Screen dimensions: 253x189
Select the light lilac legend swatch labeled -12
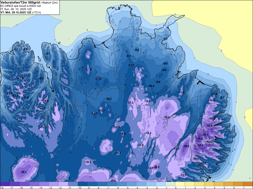tap(63, 184)
